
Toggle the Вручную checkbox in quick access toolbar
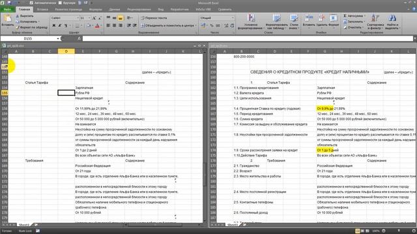pos(60,3)
